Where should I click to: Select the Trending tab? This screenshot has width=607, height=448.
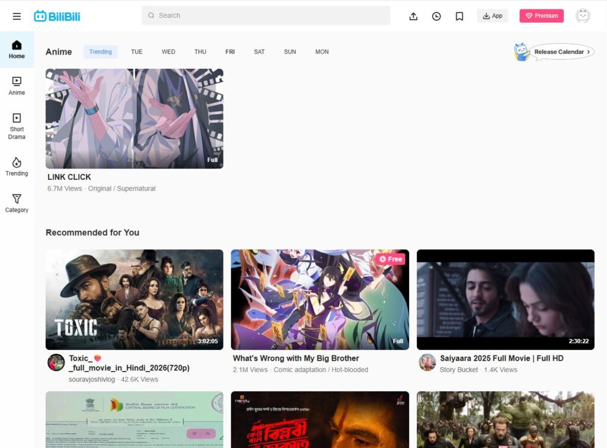(x=100, y=52)
